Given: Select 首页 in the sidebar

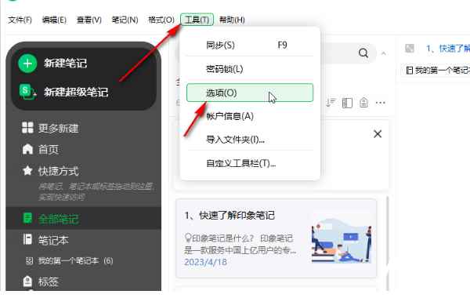Looking at the screenshot, I should 49,150.
